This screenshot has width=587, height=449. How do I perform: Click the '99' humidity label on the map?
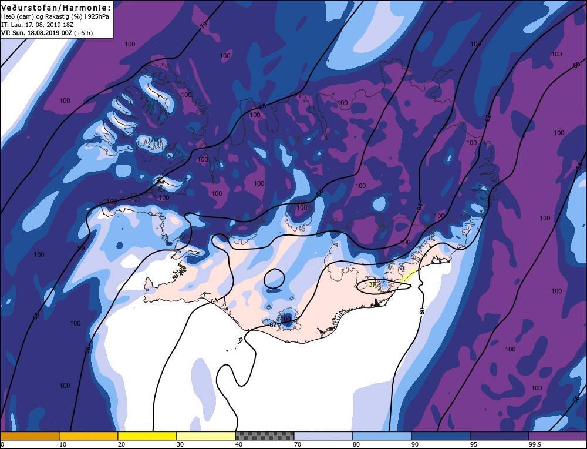tap(81, 248)
